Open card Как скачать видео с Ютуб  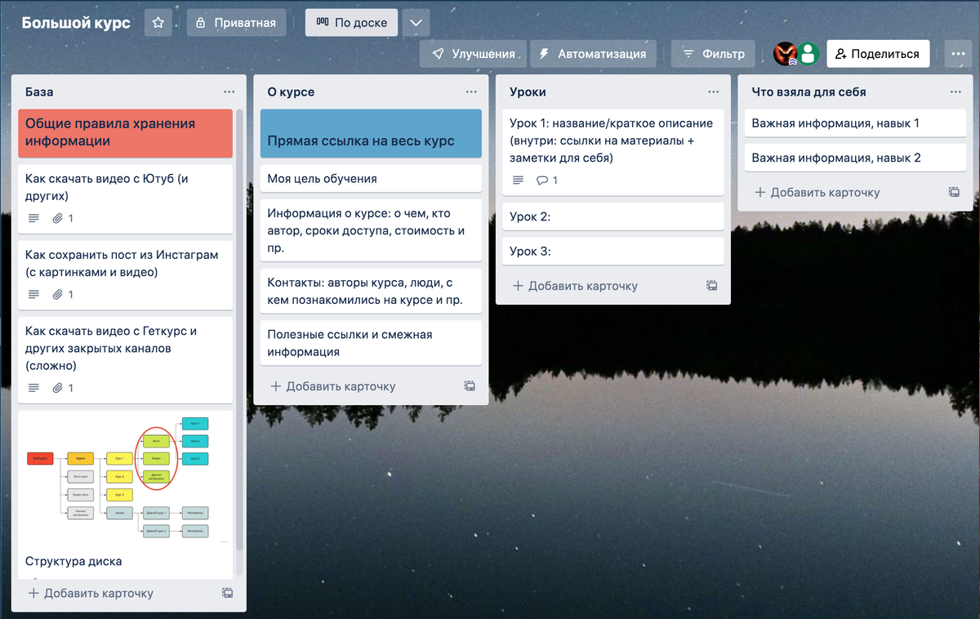point(126,198)
